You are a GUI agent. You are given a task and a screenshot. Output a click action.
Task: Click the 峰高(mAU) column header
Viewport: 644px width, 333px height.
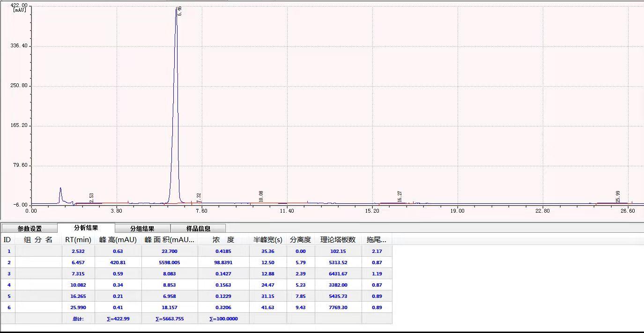[118, 240]
